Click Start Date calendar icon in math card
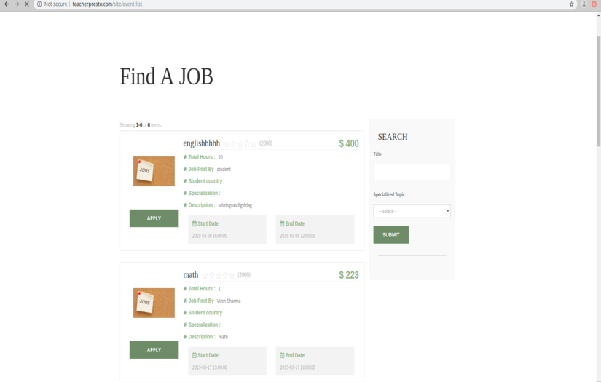 pos(195,355)
